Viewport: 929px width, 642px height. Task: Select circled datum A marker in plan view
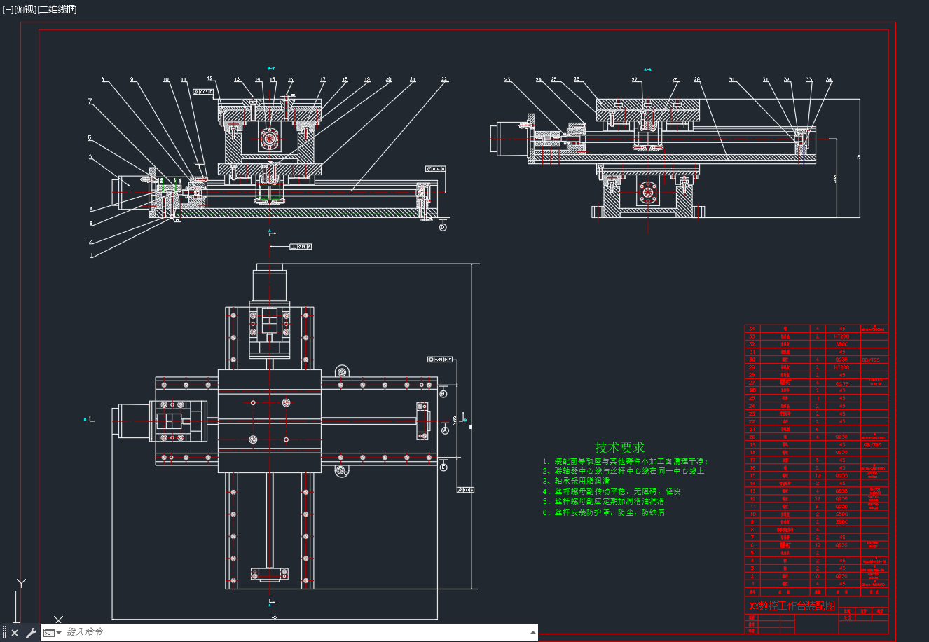click(445, 430)
